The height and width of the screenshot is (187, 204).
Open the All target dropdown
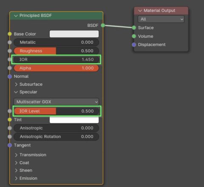[161, 19]
